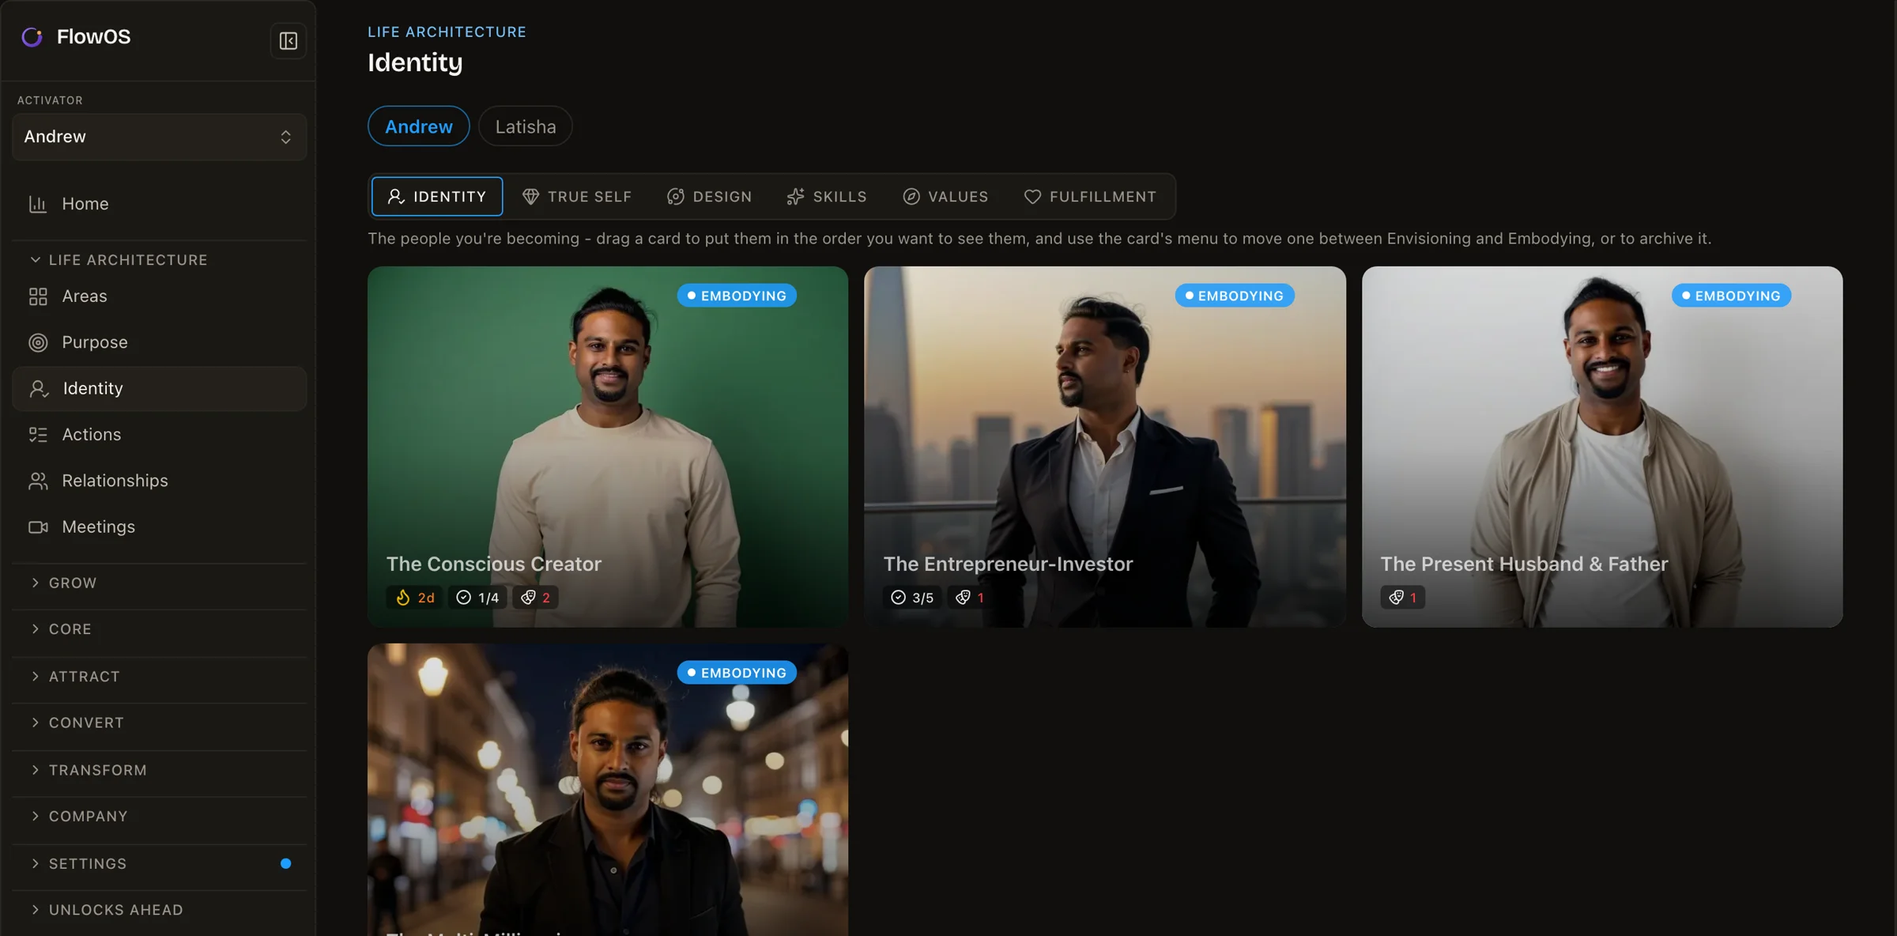Open The Entrepreneur-Investor card
This screenshot has width=1897, height=936.
[1105, 447]
